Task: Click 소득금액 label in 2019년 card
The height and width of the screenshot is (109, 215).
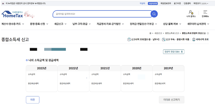Action: point(158,74)
